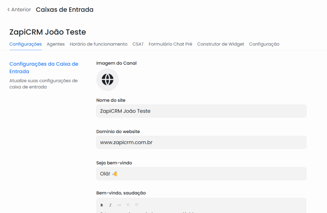
Task: Click the Domínio do website field
Action: point(201,142)
